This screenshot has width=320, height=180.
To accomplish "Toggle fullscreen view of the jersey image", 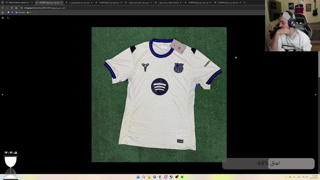I will point(8,18).
